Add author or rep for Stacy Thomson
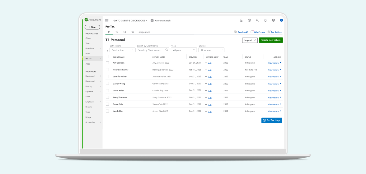This screenshot has width=366, height=174. 209,98
